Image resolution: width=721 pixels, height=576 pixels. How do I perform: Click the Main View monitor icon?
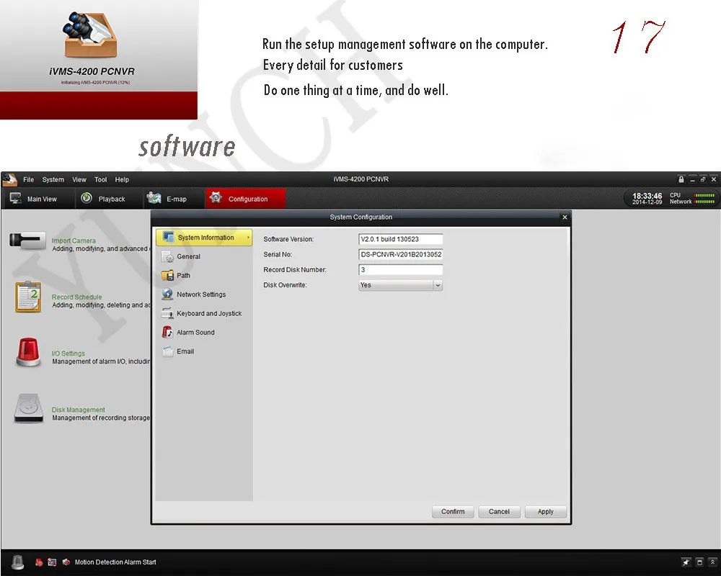(x=16, y=199)
